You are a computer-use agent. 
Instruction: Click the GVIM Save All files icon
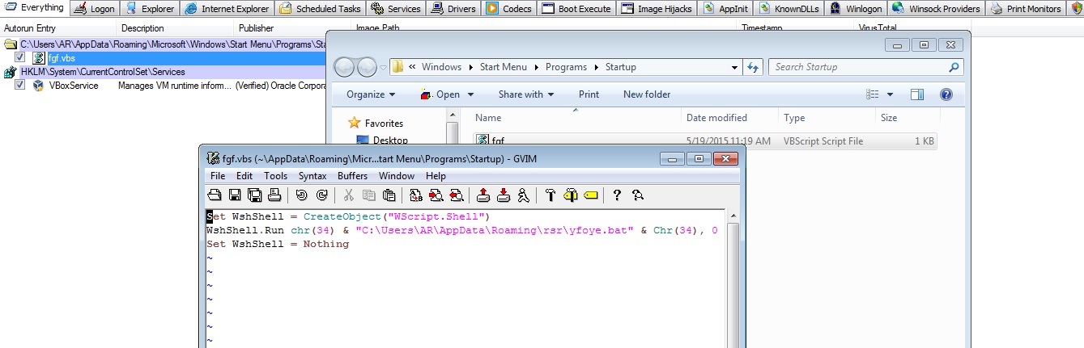coord(254,195)
